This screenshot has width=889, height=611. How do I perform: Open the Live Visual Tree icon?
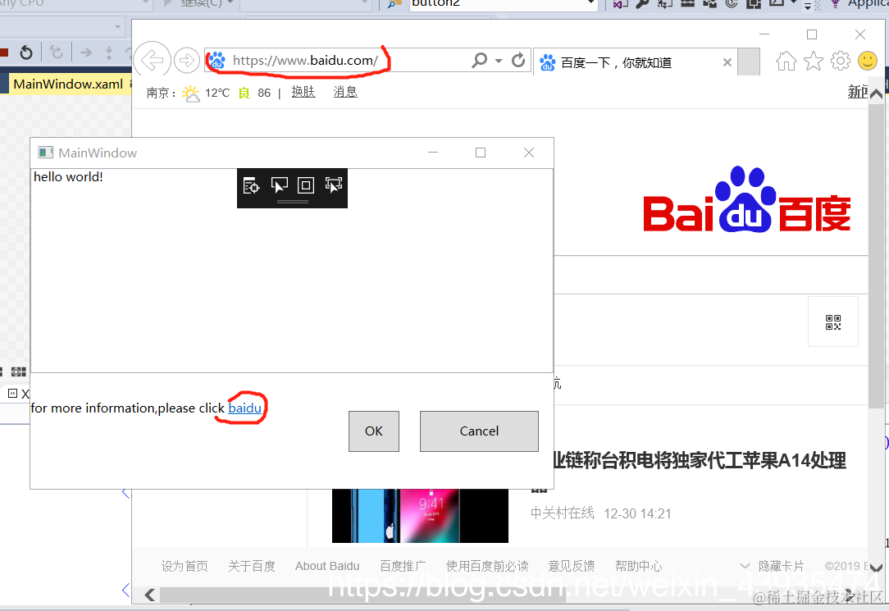[x=251, y=187]
